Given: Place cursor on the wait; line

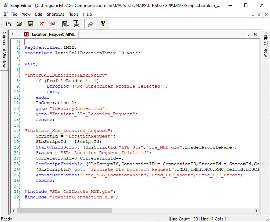Looking at the screenshot, I should [31, 64].
